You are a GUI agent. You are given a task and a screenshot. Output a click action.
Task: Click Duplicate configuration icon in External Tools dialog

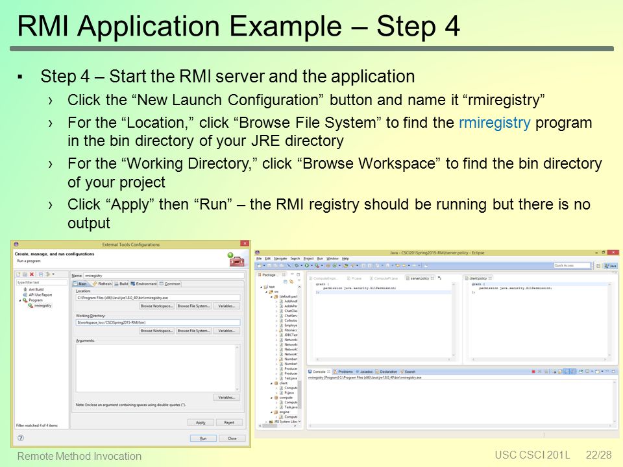tap(25, 274)
